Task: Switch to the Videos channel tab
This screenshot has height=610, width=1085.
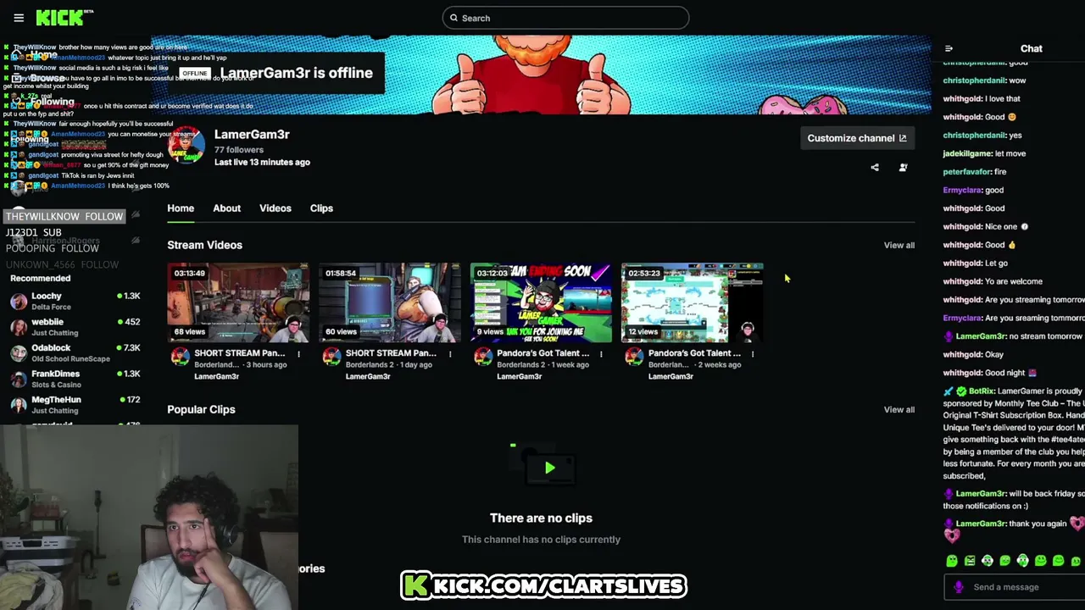Action: click(x=275, y=208)
